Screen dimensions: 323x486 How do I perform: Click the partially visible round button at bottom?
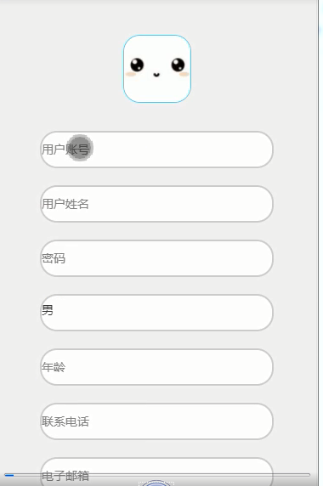click(x=156, y=483)
